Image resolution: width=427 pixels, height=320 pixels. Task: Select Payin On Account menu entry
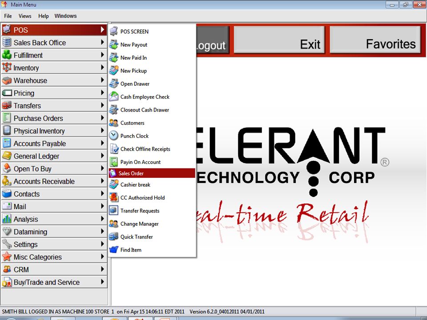point(152,162)
